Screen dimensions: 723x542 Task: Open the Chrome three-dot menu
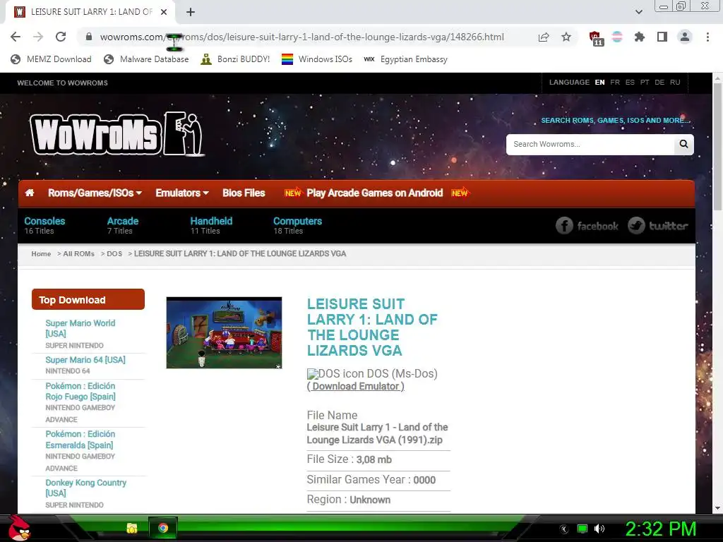pyautogui.click(x=707, y=37)
